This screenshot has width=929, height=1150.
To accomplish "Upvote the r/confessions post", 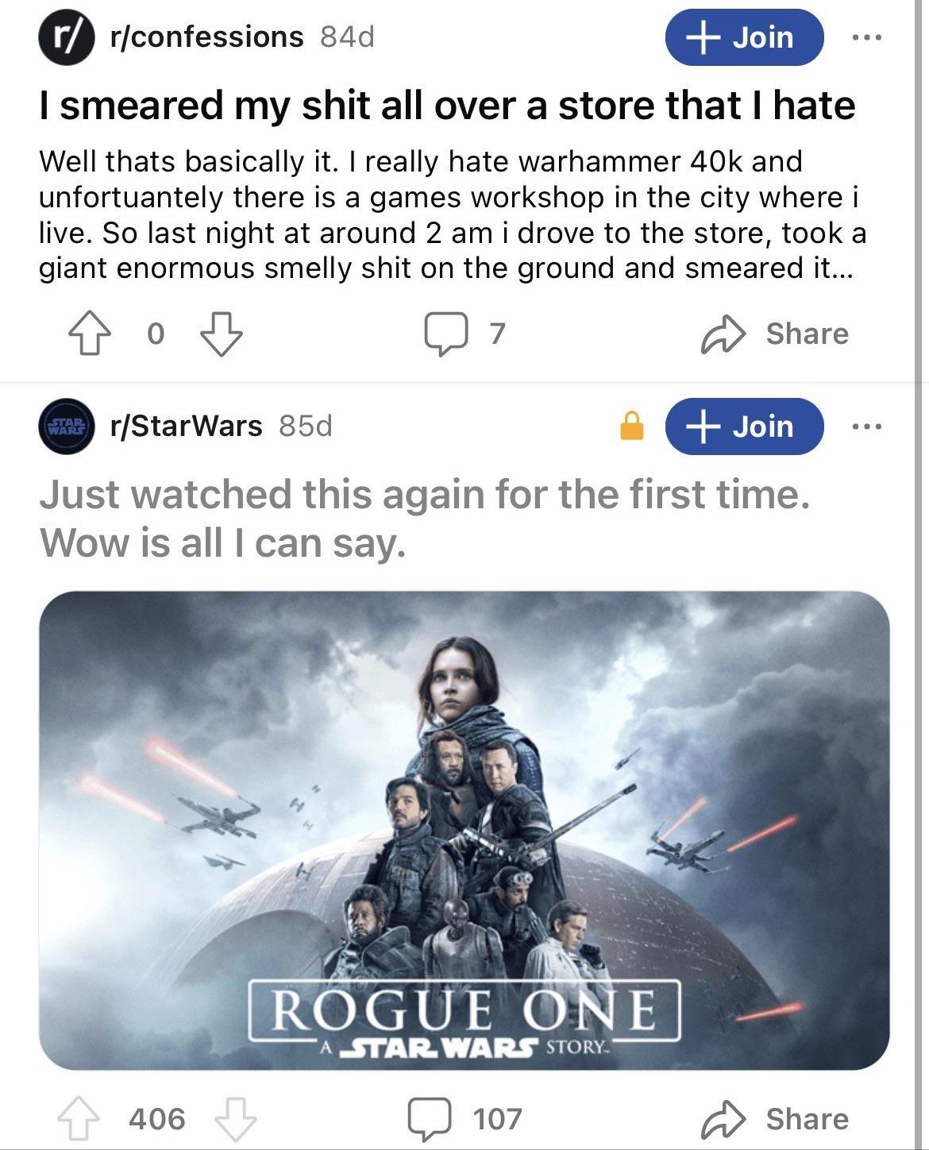I will pyautogui.click(x=89, y=334).
